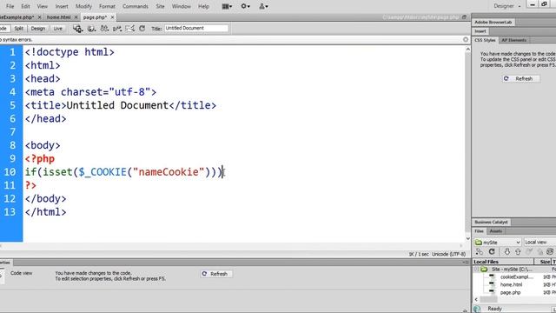Open the Extend Dreamweaver gear menu

(245, 6)
